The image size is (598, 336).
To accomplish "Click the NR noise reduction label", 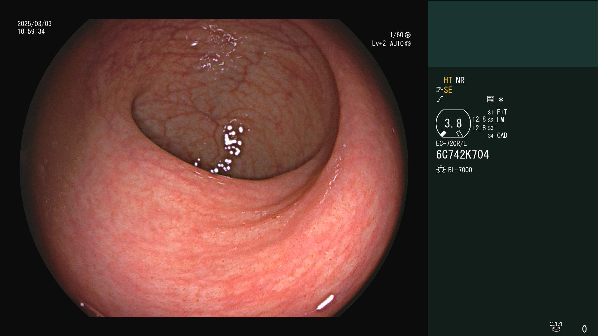I will [460, 80].
